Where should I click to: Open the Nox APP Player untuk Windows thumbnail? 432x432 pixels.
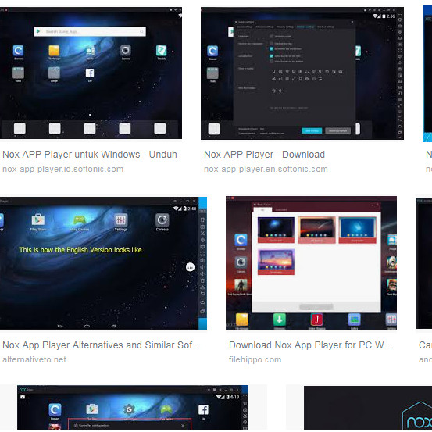coord(91,73)
